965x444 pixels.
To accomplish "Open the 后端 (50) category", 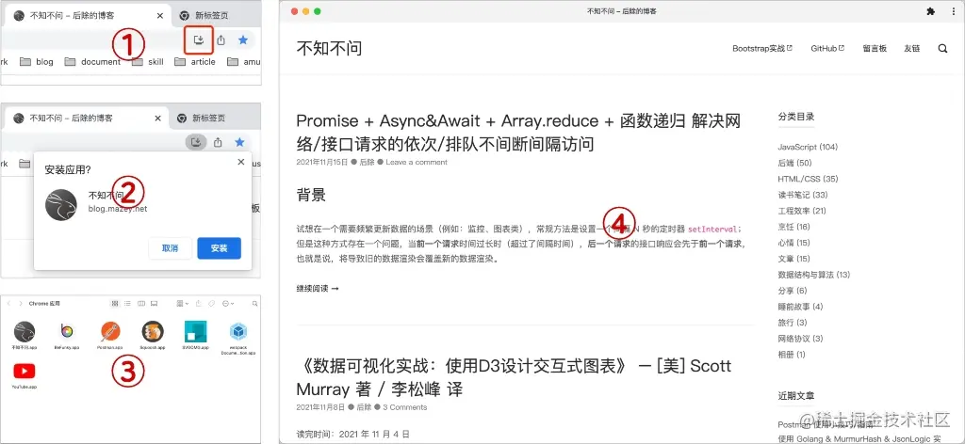I will (794, 163).
